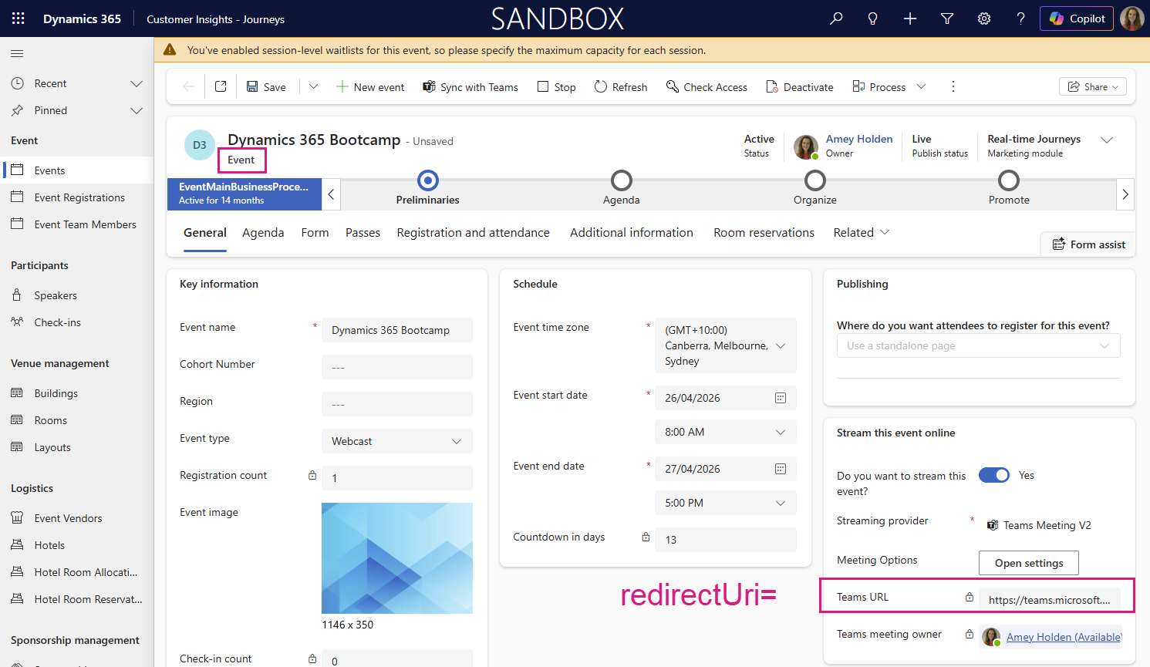
Task: Open Amey Holden meeting owner link
Action: (1064, 637)
